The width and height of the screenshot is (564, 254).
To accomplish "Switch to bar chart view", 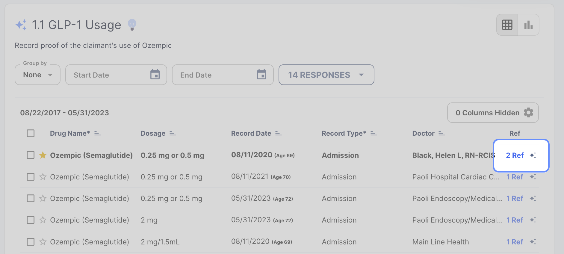I will (x=528, y=25).
